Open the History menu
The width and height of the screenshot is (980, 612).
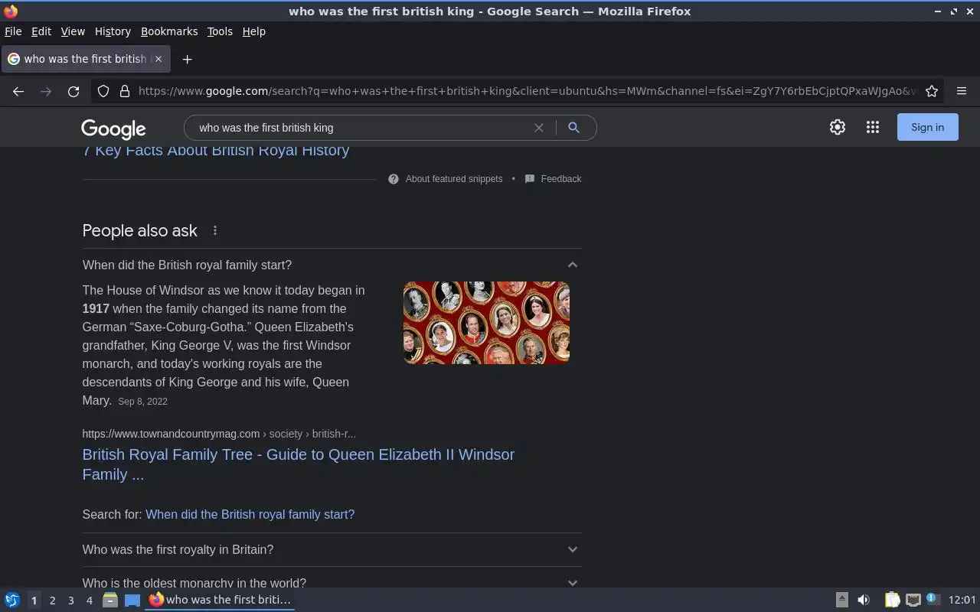tap(113, 31)
